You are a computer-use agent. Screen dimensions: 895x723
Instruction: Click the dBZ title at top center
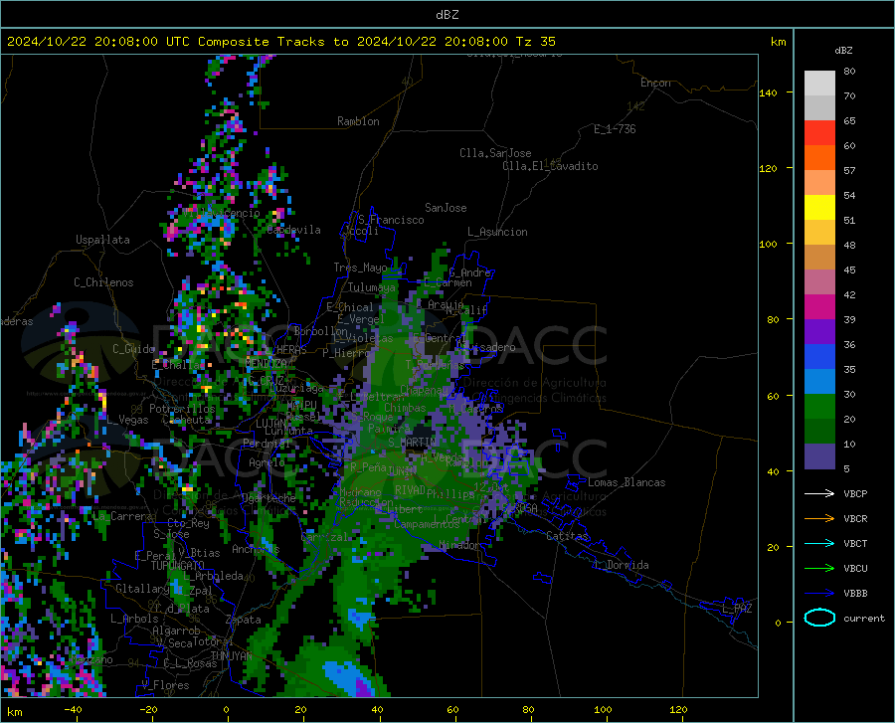447,15
